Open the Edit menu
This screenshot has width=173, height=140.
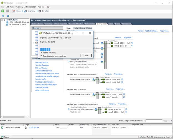pyautogui.click(x=7, y=7)
